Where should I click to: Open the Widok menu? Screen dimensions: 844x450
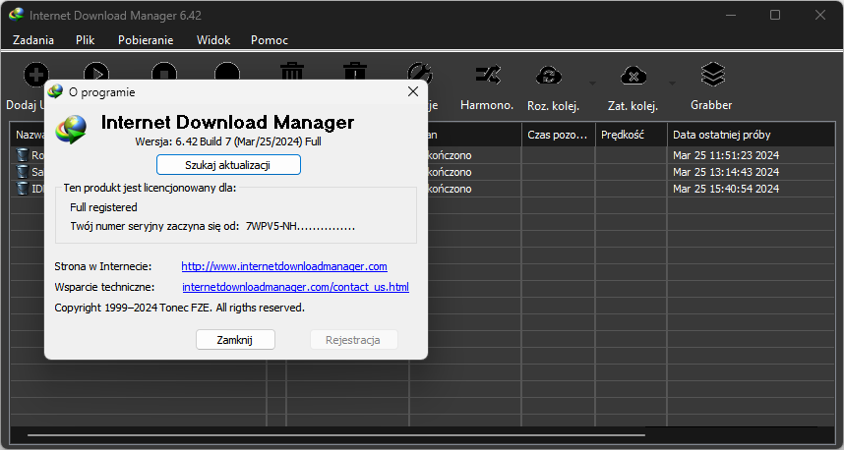[x=213, y=40]
